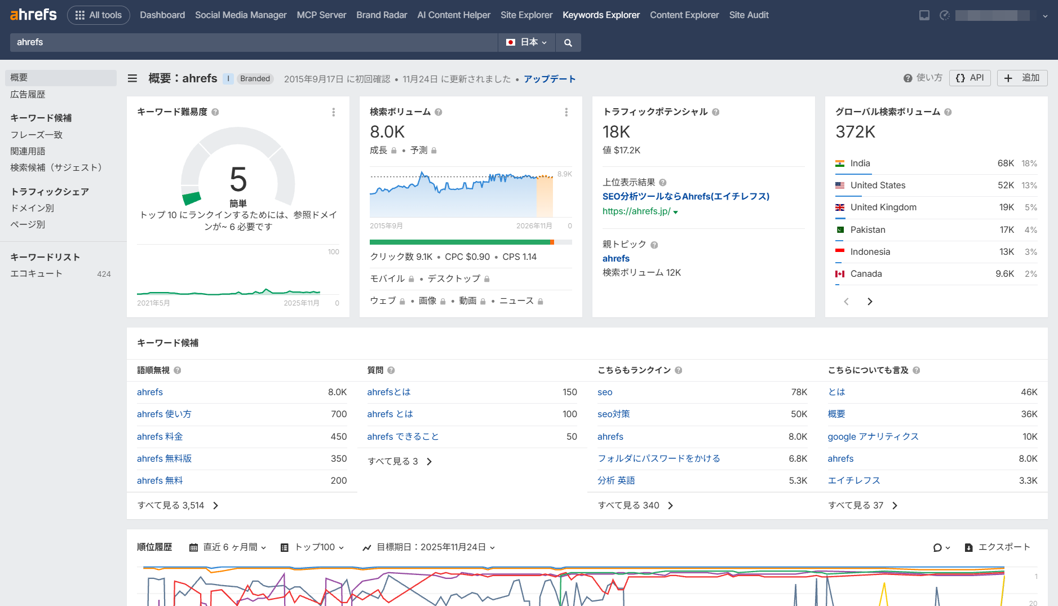
Task: Open the 日本 country dropdown
Action: point(526,42)
